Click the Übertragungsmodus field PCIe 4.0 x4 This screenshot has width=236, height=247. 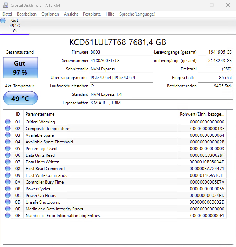pyautogui.click(x=122, y=78)
